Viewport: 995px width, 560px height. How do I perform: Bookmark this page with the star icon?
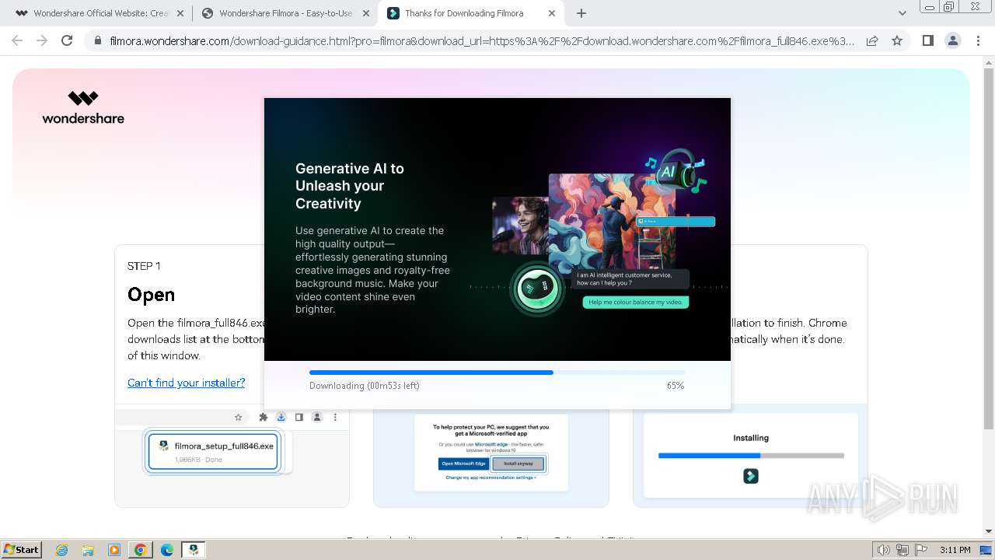click(x=897, y=40)
